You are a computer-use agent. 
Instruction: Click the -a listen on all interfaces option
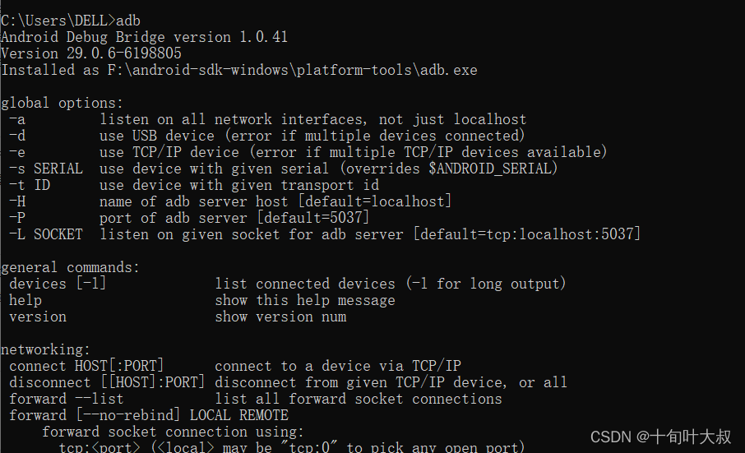[x=267, y=119]
